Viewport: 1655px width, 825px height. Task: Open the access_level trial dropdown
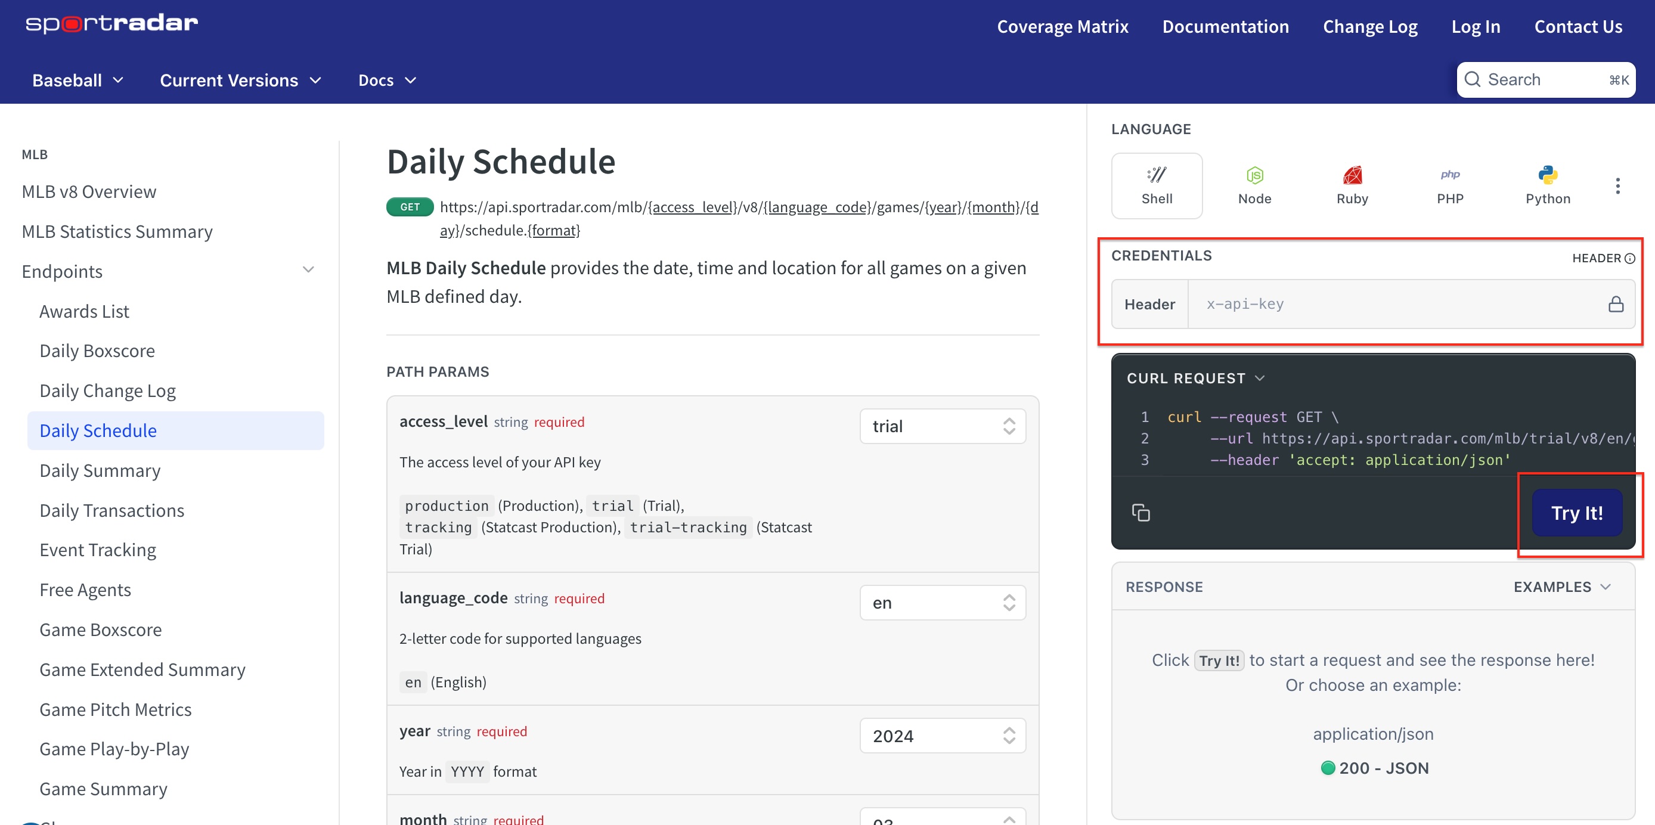tap(942, 426)
